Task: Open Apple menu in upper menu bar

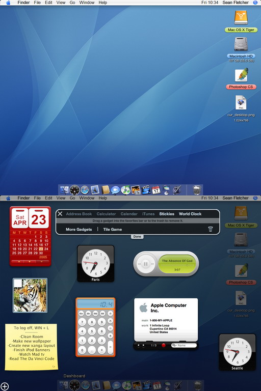Action: tap(8, 3)
